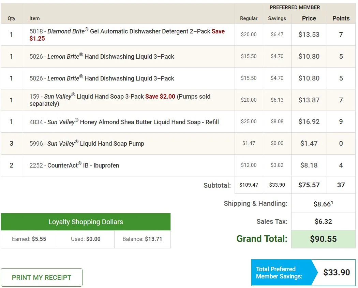The width and height of the screenshot is (358, 288).
Task: Click the $25.00 regular price for Honey Almond
Action: click(249, 121)
